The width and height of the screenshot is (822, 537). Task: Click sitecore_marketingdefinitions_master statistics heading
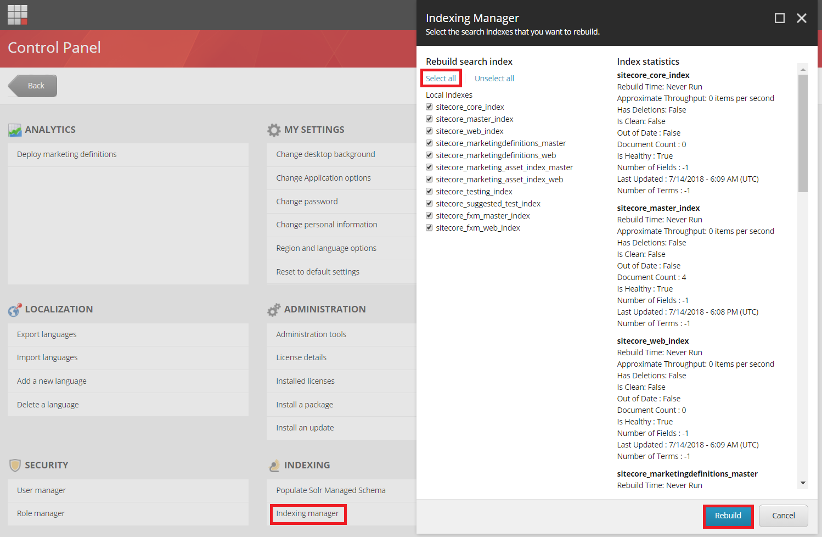click(x=687, y=474)
